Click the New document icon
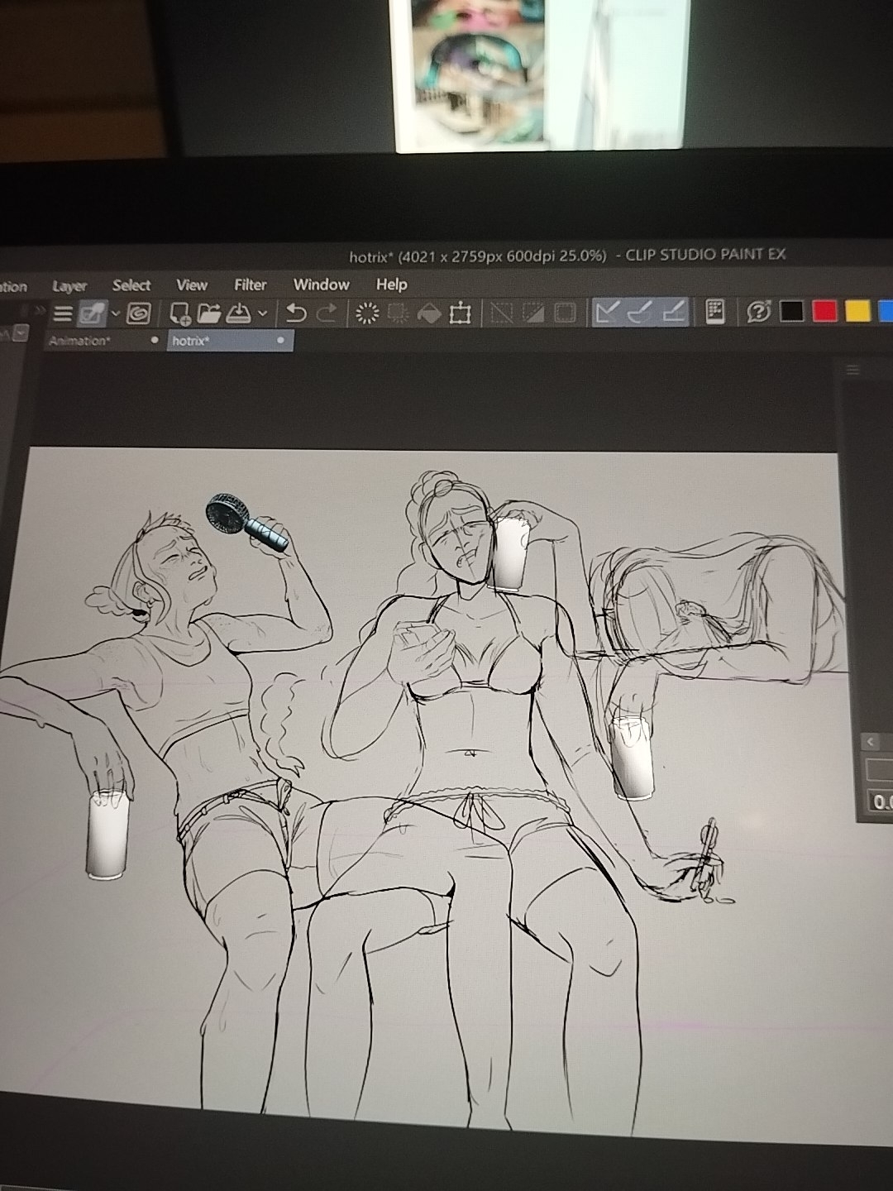The image size is (893, 1191). (x=179, y=313)
